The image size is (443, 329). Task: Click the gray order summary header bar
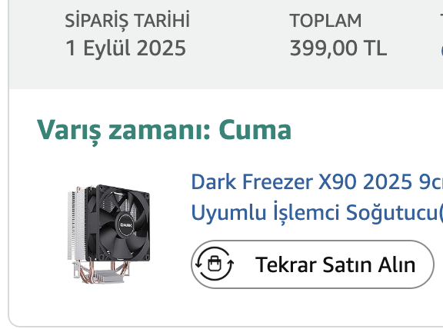coord(226,45)
